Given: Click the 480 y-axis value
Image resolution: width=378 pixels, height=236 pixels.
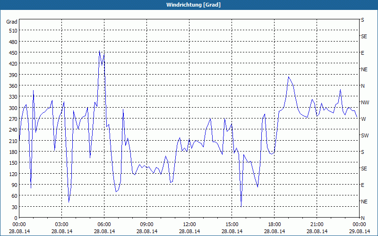Looking at the screenshot, I should 14,42.
